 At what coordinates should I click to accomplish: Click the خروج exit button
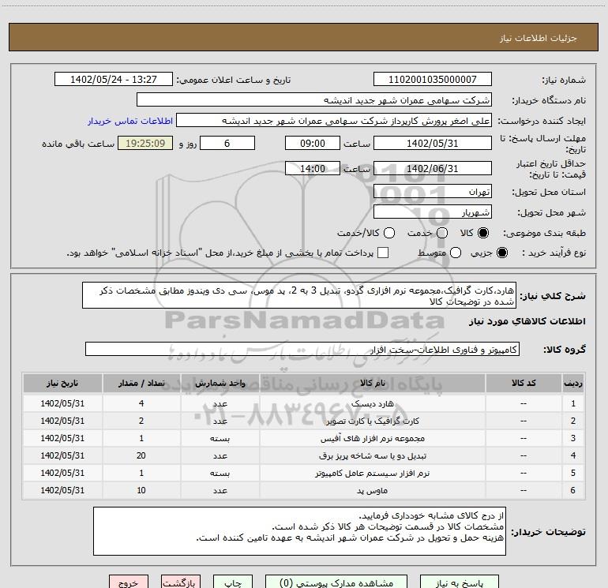coord(127,582)
